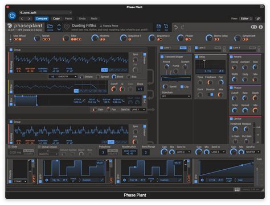Screen dimensions: 270x205
Task: Disable the Delay effect checkbox
Action: pos(197,57)
